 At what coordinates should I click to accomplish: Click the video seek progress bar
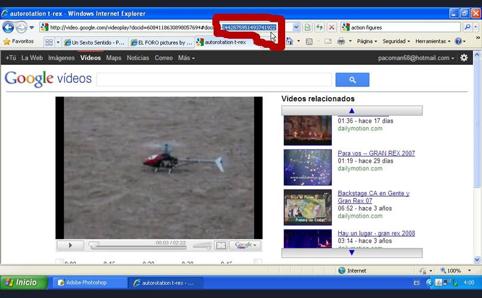click(137, 247)
